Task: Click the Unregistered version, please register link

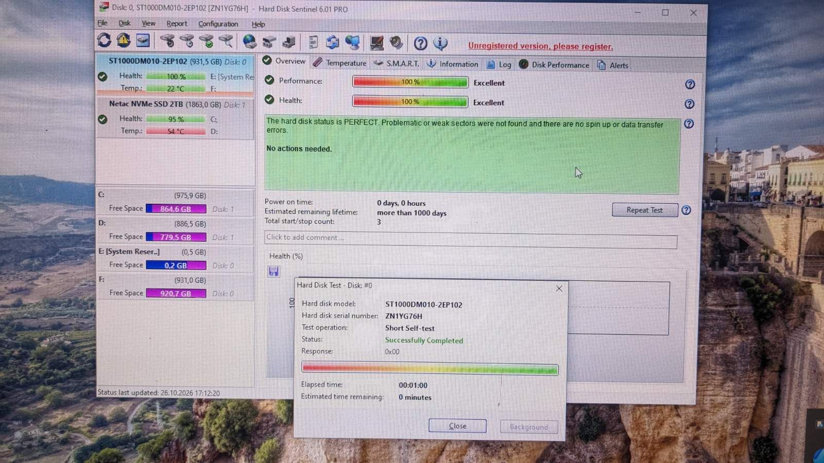Action: [x=540, y=46]
